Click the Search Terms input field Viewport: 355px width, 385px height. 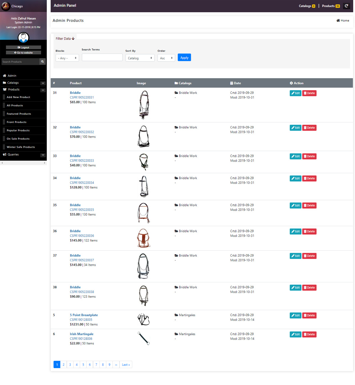(102, 57)
